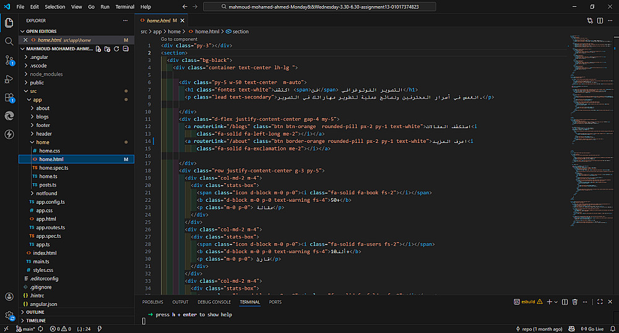Click the New File icon in Explorer
This screenshot has width=619, height=333.
(98, 48)
